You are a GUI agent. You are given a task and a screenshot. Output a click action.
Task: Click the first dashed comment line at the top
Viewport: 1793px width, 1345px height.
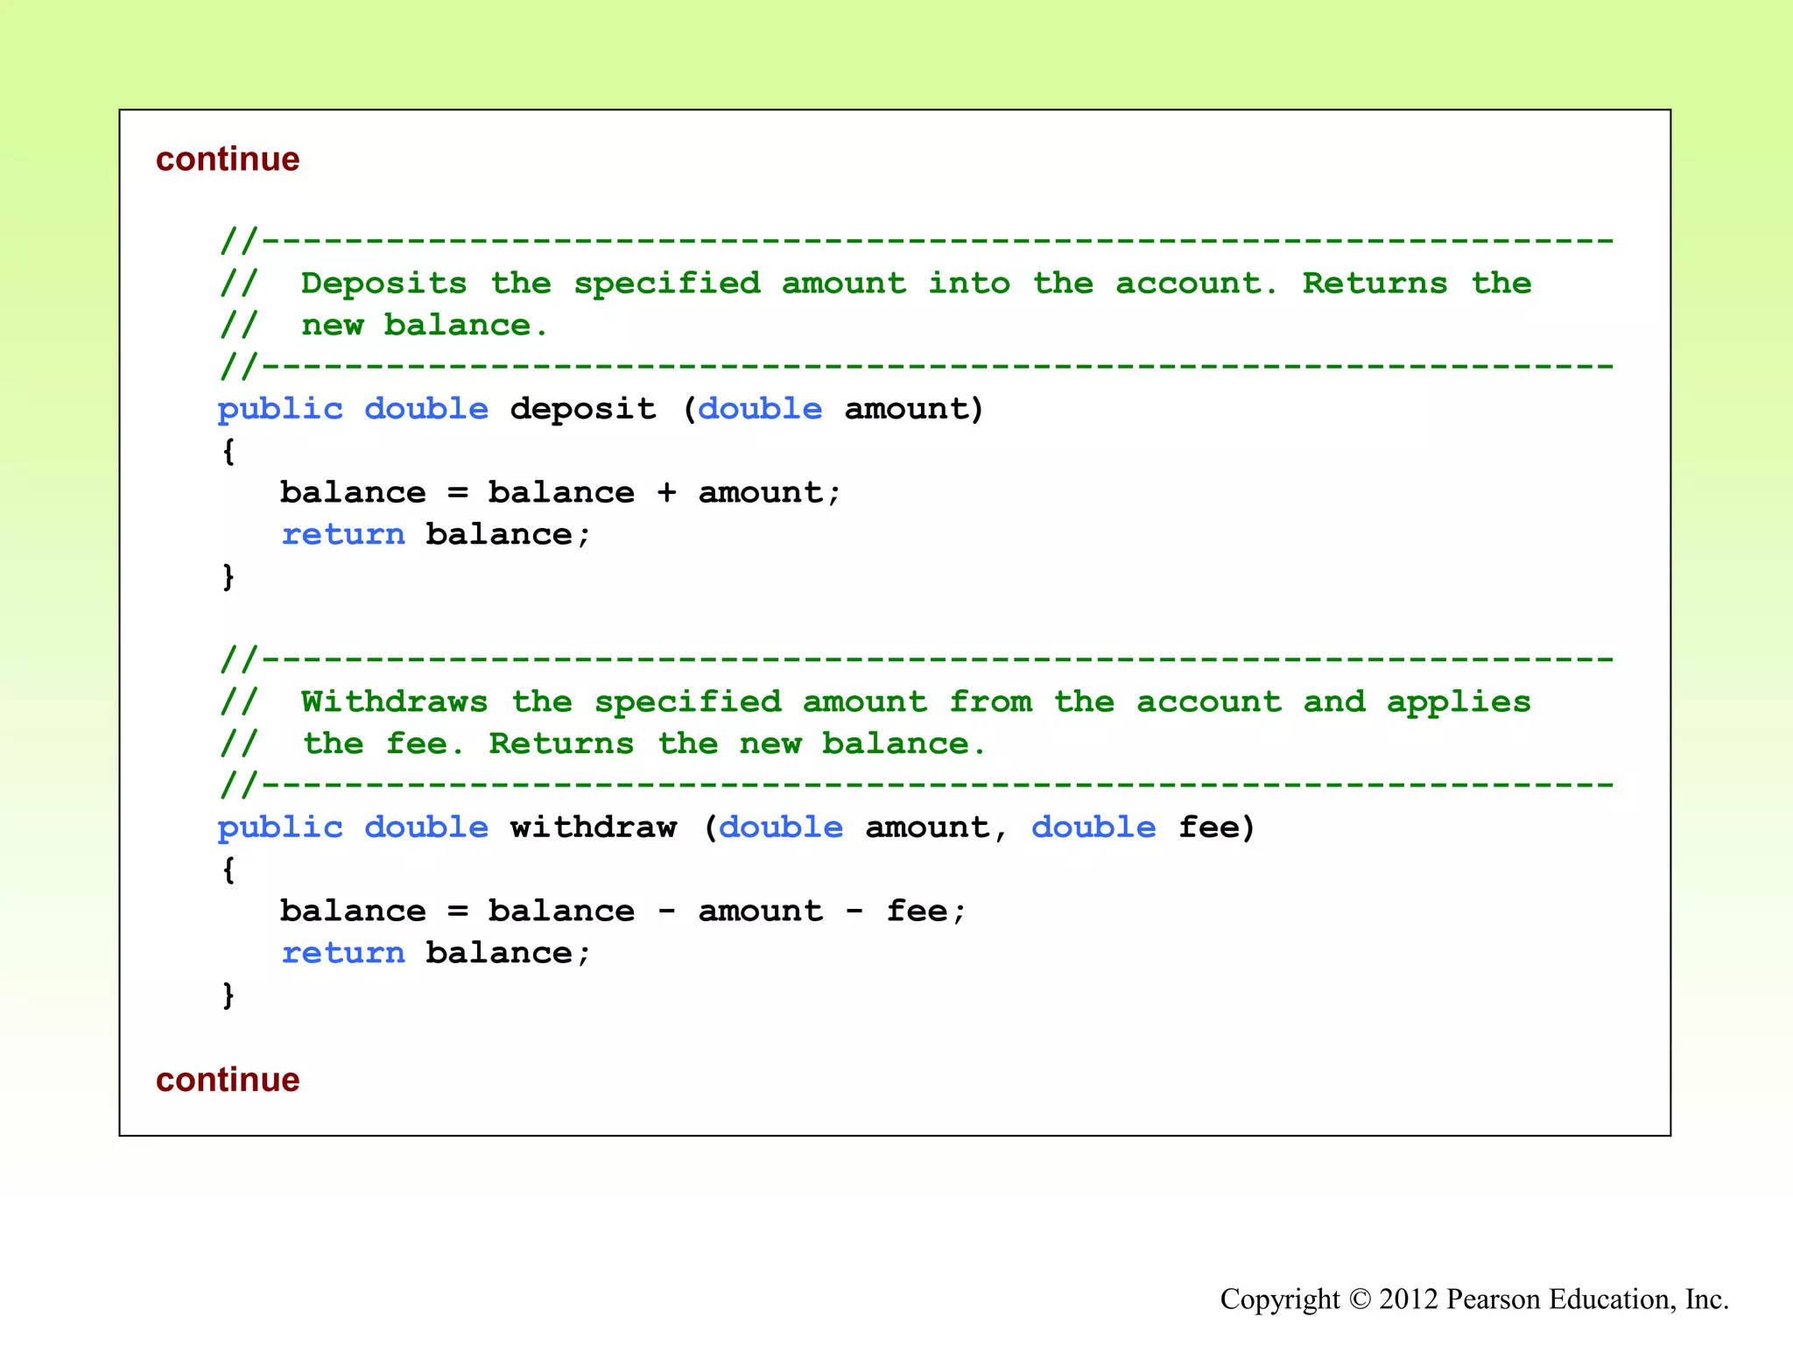pyautogui.click(x=916, y=241)
